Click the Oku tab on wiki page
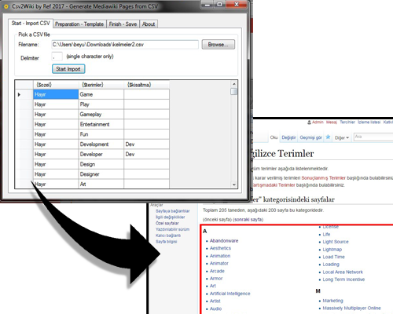This screenshot has height=314, width=393. (x=274, y=137)
